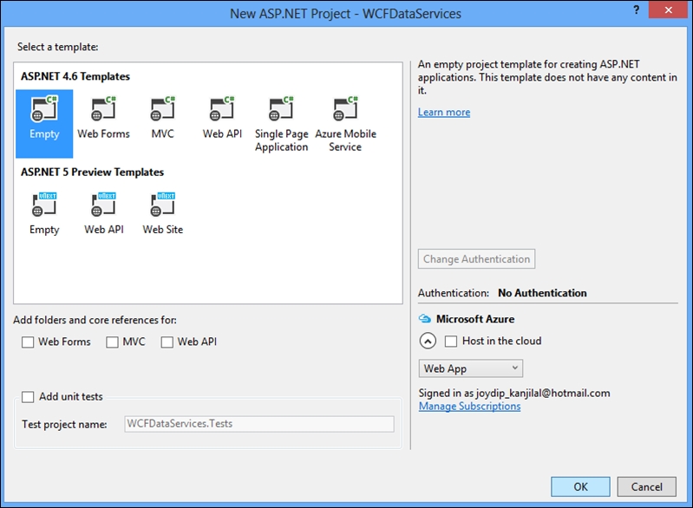Click the Test project name field
This screenshot has width=693, height=508.
coord(259,424)
